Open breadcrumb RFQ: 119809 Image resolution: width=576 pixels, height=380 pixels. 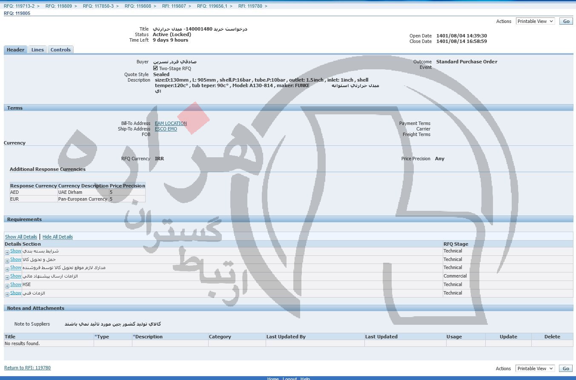pos(59,6)
